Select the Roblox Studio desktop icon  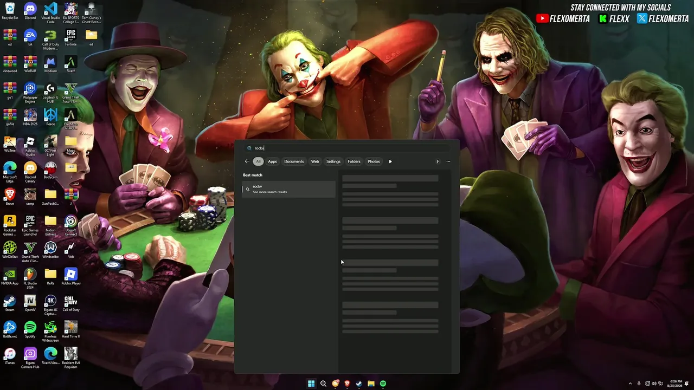(x=30, y=146)
